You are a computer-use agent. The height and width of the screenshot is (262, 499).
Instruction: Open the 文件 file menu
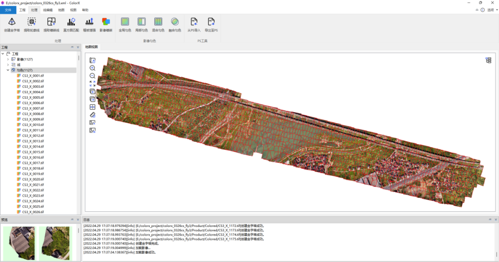(8, 10)
